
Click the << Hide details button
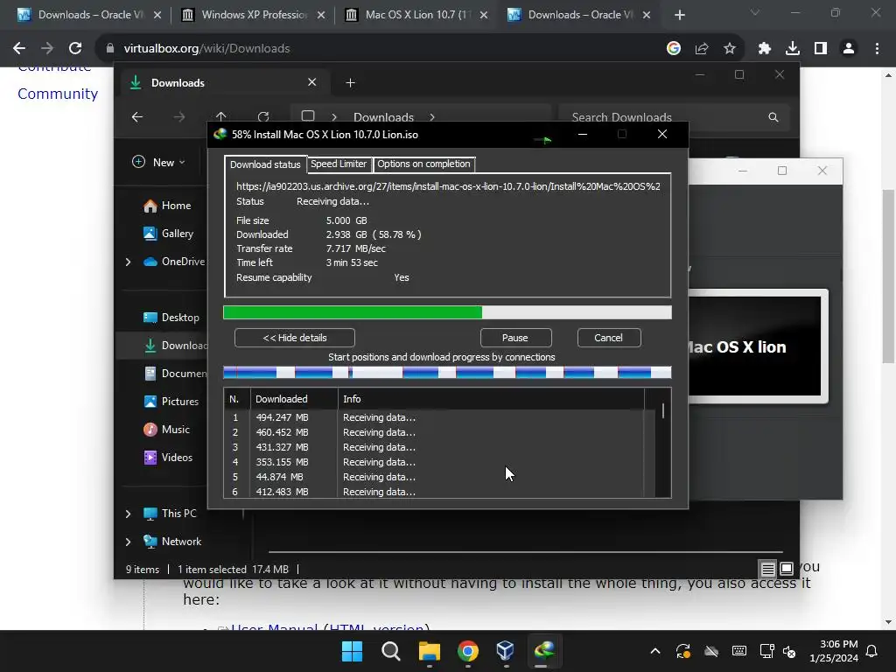tap(294, 338)
